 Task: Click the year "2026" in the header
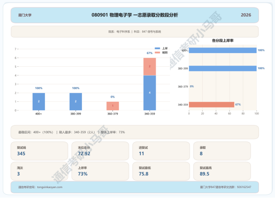point(246,15)
